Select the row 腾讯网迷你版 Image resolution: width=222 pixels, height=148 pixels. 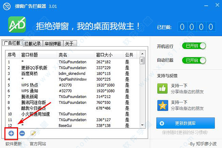(x=73, y=102)
